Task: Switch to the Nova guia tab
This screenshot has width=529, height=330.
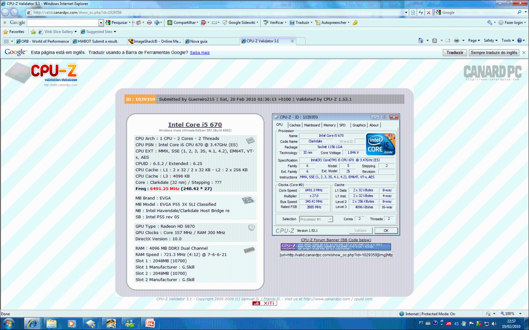Action: (x=211, y=41)
